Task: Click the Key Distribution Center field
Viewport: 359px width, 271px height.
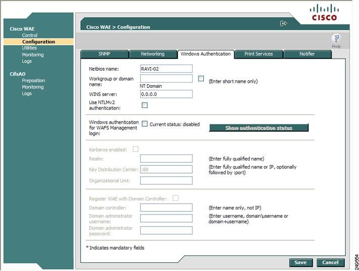Action: pyautogui.click(x=166, y=169)
